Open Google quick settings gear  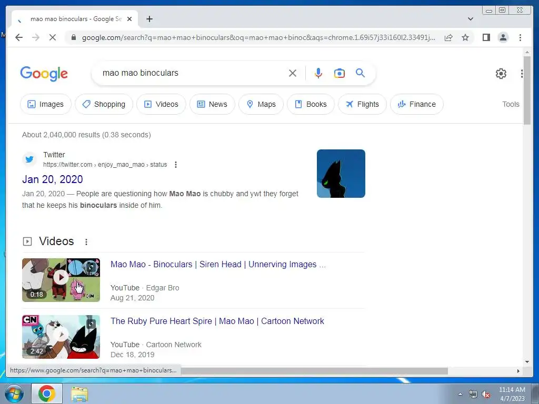[x=501, y=74]
